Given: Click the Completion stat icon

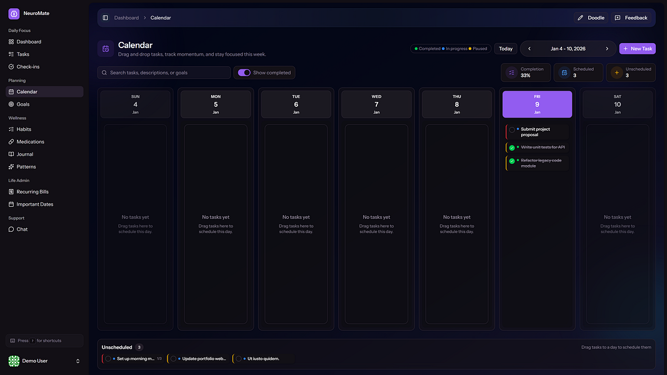Looking at the screenshot, I should click(x=511, y=72).
